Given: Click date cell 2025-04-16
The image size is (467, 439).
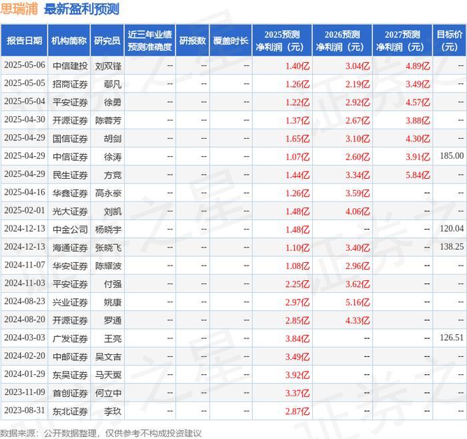Looking at the screenshot, I should click(x=25, y=192).
